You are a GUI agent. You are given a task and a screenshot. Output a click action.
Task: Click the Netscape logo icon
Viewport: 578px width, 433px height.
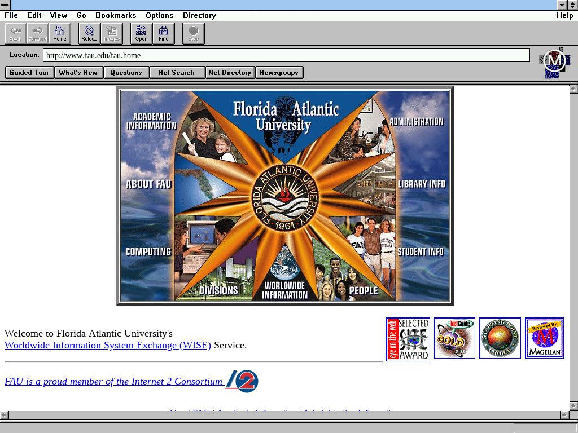(x=554, y=61)
